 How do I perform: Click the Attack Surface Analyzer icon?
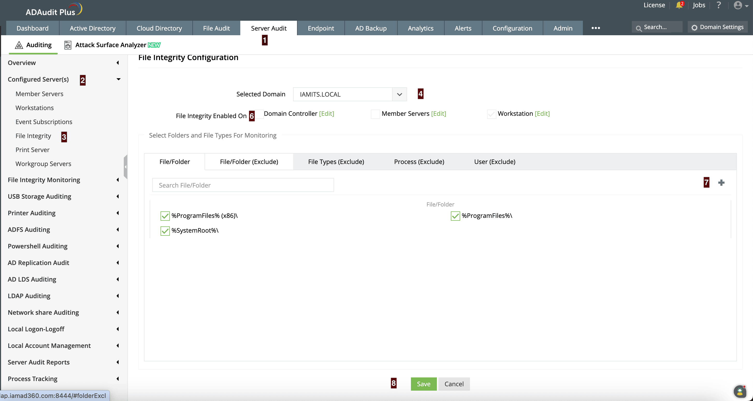(x=68, y=45)
